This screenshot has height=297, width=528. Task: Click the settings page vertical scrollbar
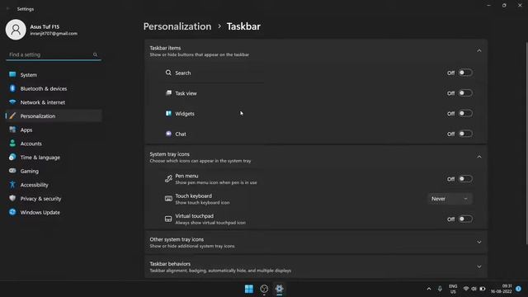click(x=526, y=143)
